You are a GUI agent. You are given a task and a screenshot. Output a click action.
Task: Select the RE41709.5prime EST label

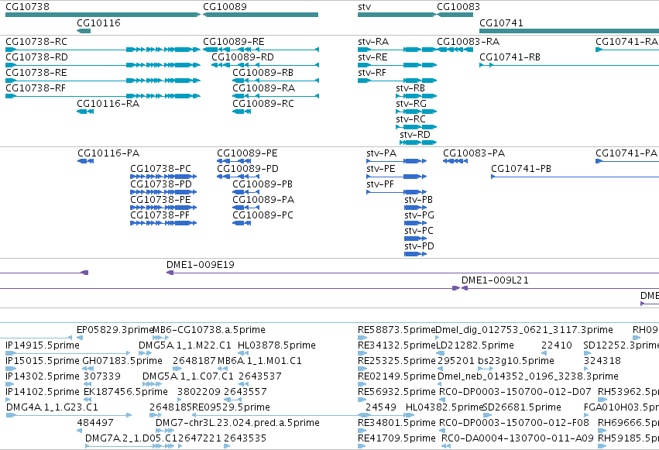point(396,438)
